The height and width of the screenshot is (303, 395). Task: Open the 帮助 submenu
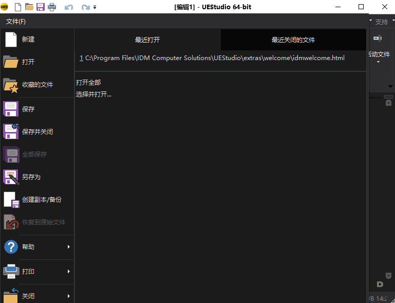[37, 247]
